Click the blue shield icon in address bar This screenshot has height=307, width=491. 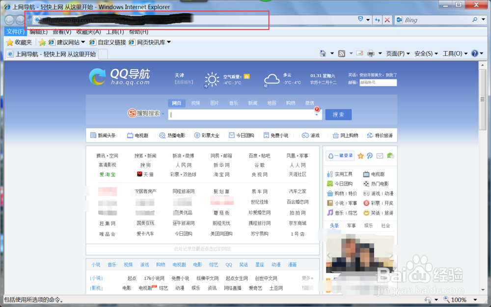[x=360, y=20]
